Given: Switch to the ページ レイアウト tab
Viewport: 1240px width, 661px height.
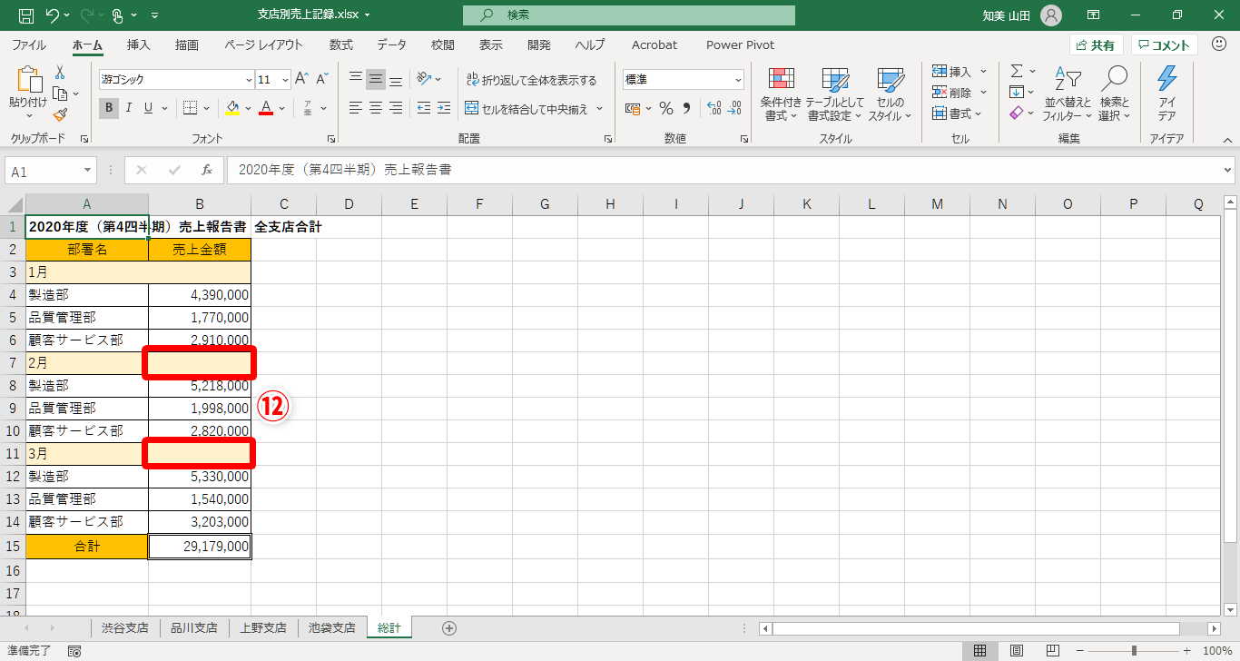Looking at the screenshot, I should click(263, 44).
